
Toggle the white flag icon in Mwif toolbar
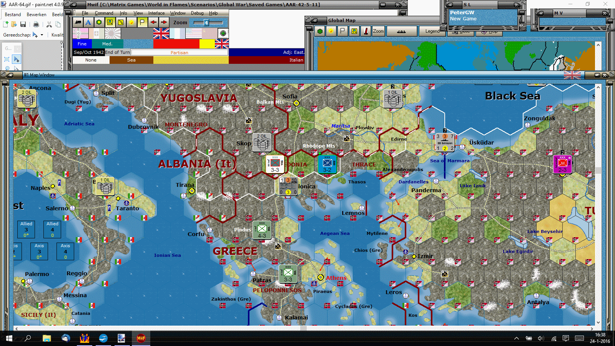tap(142, 22)
